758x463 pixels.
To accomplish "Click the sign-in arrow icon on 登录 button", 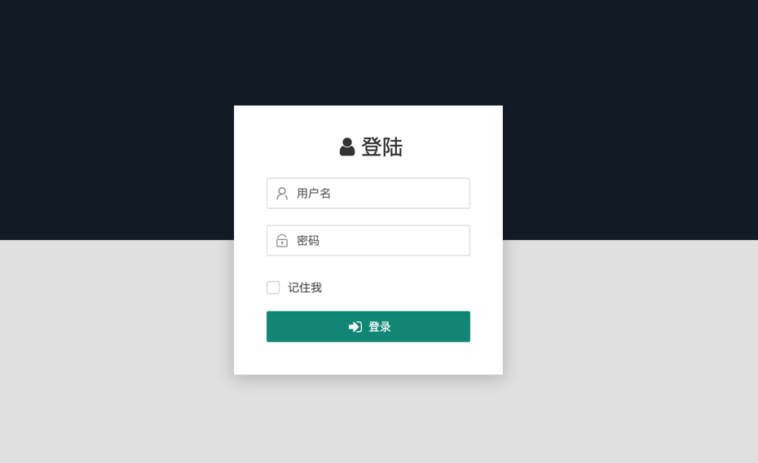I will [355, 327].
